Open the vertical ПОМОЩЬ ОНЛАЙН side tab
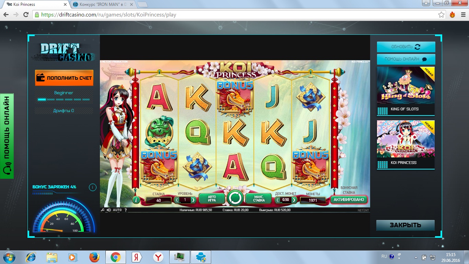The width and height of the screenshot is (469, 264). click(x=7, y=136)
